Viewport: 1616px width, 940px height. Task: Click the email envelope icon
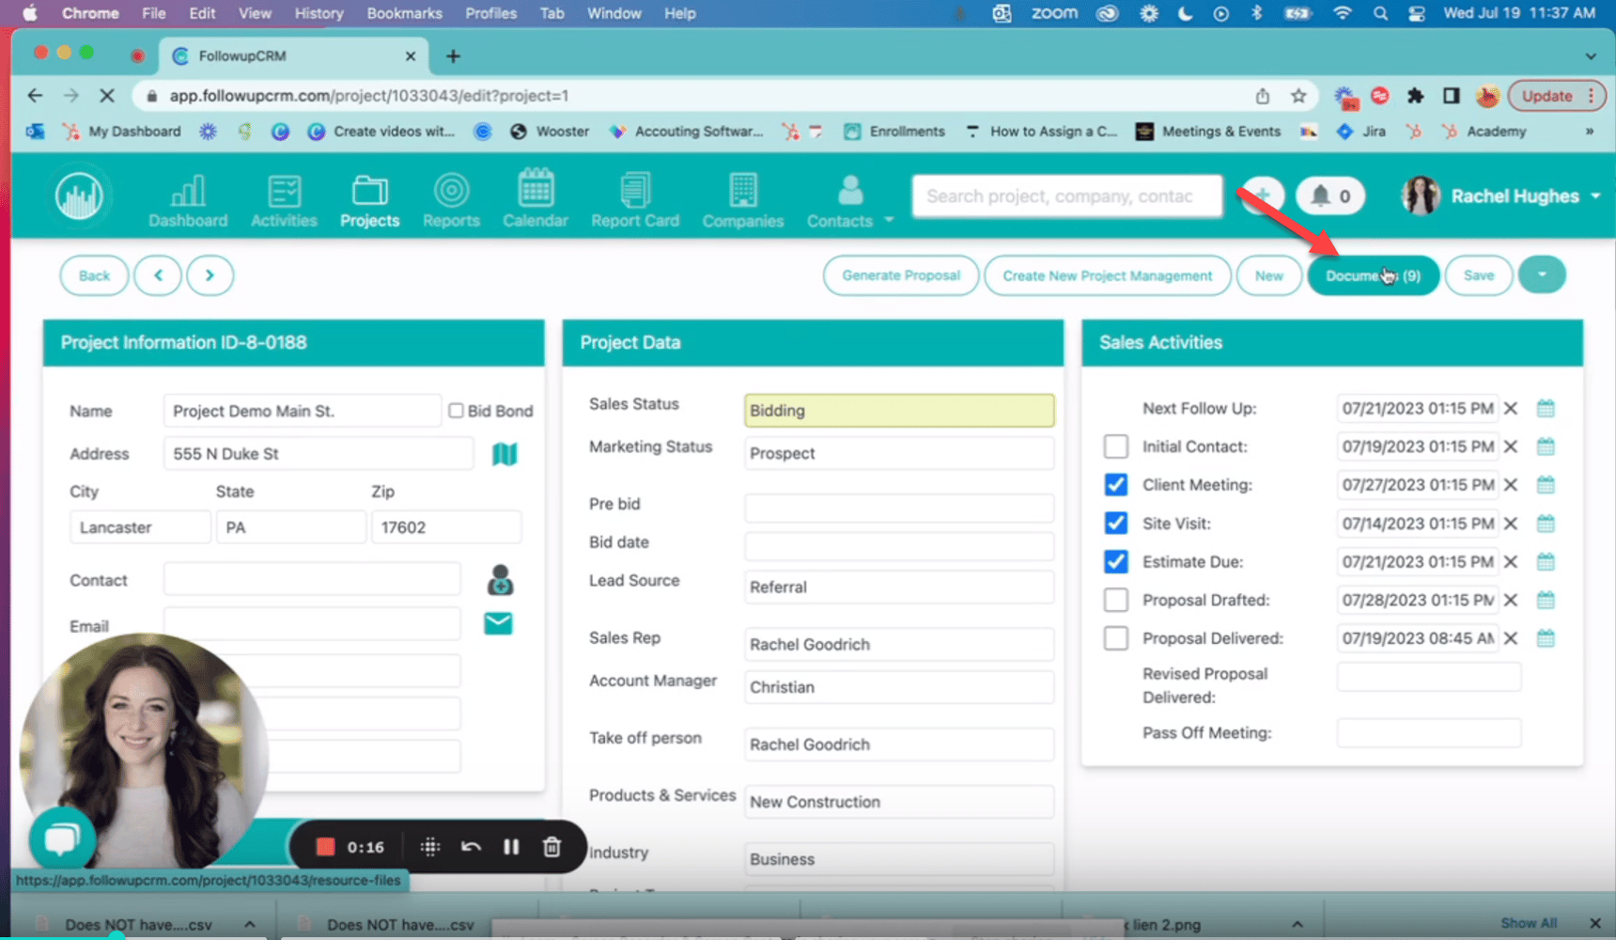498,622
